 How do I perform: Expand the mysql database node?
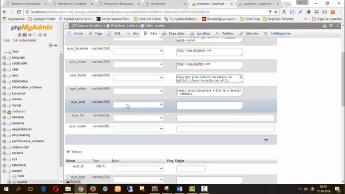[4, 106]
